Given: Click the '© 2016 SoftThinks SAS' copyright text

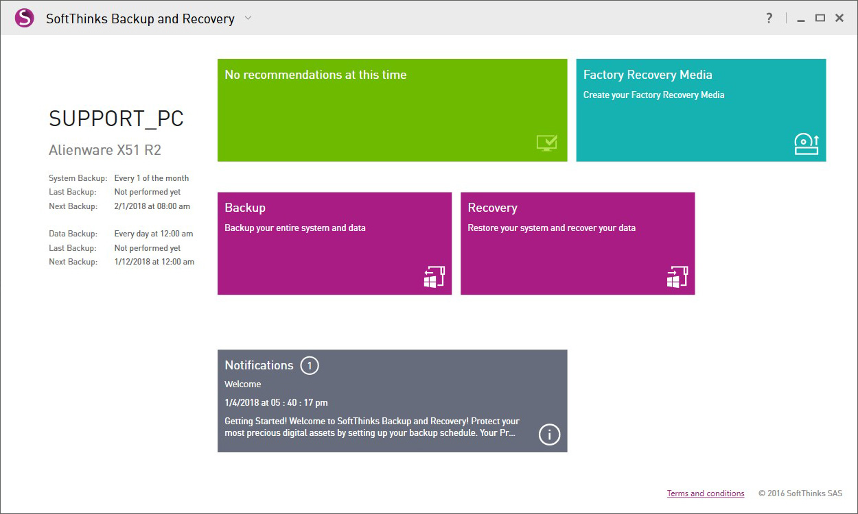Looking at the screenshot, I should click(800, 493).
